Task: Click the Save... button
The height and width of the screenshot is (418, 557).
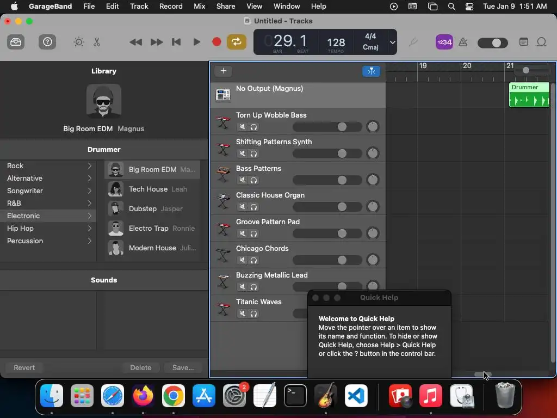Action: click(x=183, y=367)
